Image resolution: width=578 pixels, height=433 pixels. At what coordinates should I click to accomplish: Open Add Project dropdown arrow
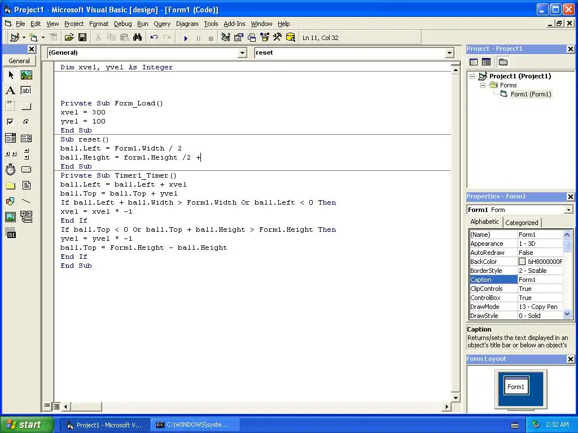coord(24,37)
